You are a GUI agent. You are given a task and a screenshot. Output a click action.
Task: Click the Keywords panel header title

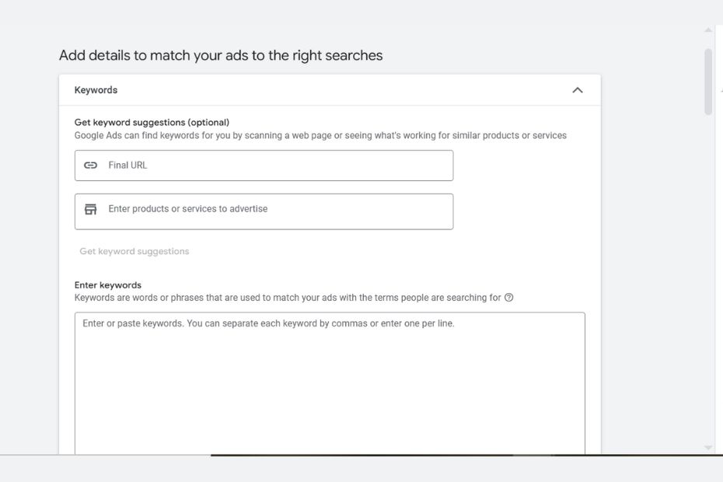click(96, 90)
